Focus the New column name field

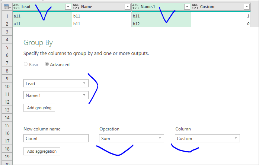click(56, 138)
